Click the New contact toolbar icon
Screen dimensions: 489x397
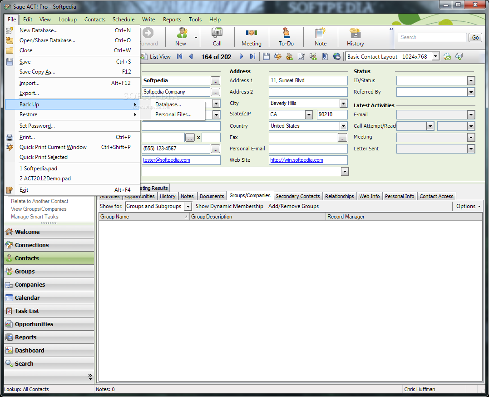coord(181,33)
